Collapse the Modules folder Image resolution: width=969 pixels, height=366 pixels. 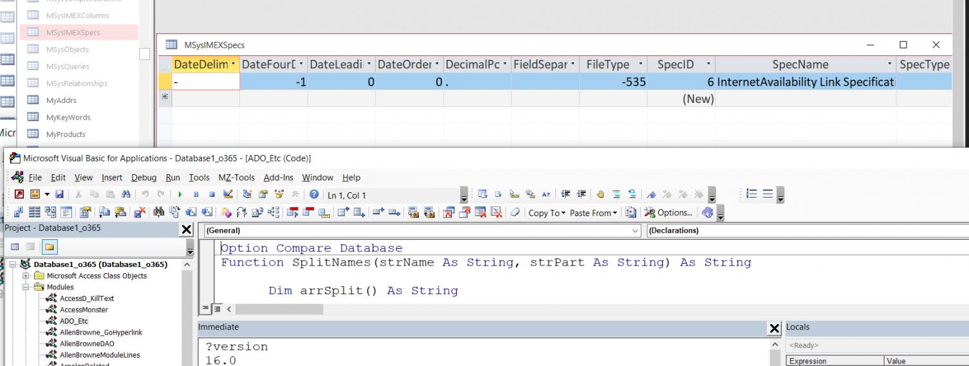tap(27, 287)
